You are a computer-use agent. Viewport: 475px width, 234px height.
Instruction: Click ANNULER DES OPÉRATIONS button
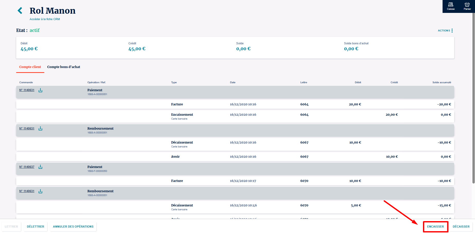73,227
